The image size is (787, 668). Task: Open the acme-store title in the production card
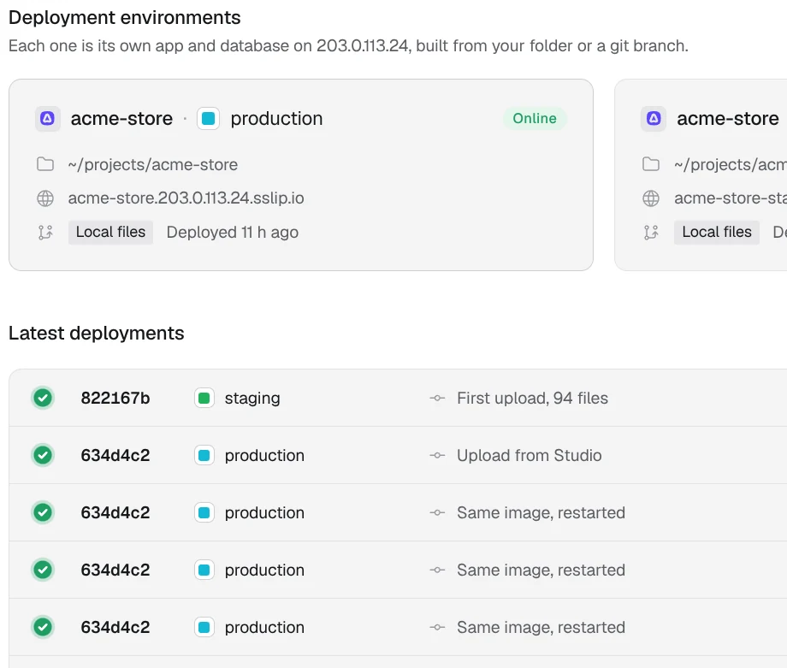(121, 119)
